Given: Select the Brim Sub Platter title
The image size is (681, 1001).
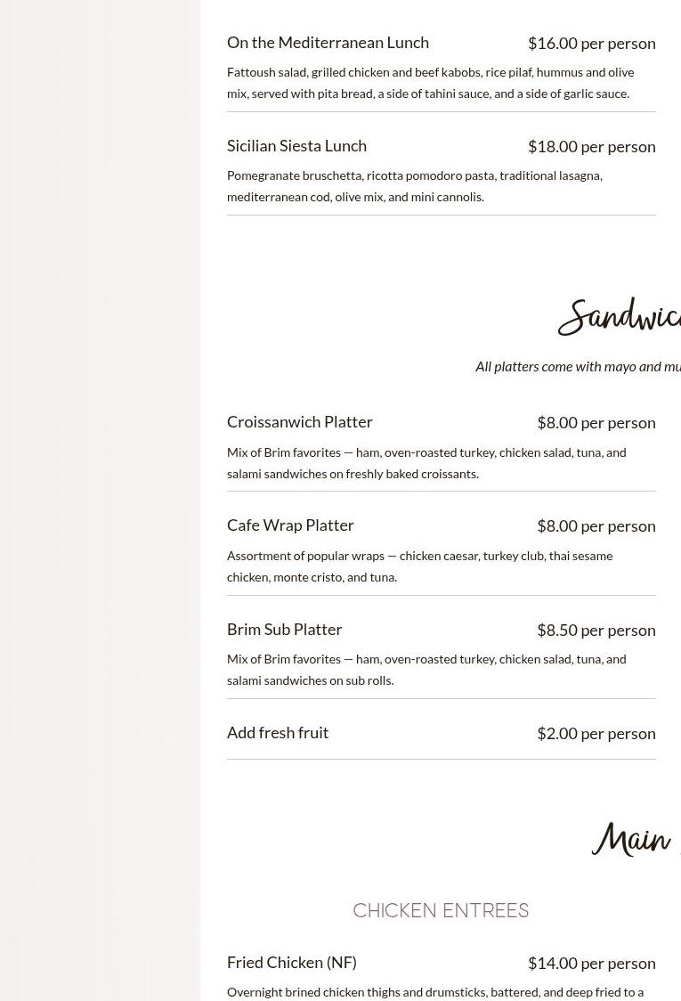Looking at the screenshot, I should pos(285,630).
